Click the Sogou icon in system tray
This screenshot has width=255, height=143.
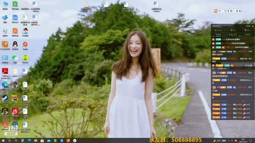click(x=236, y=141)
